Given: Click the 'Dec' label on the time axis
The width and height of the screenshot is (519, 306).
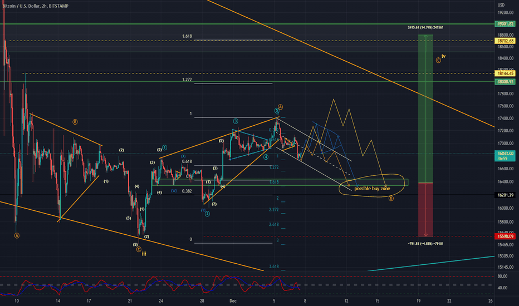Looking at the screenshot, I should tap(233, 300).
